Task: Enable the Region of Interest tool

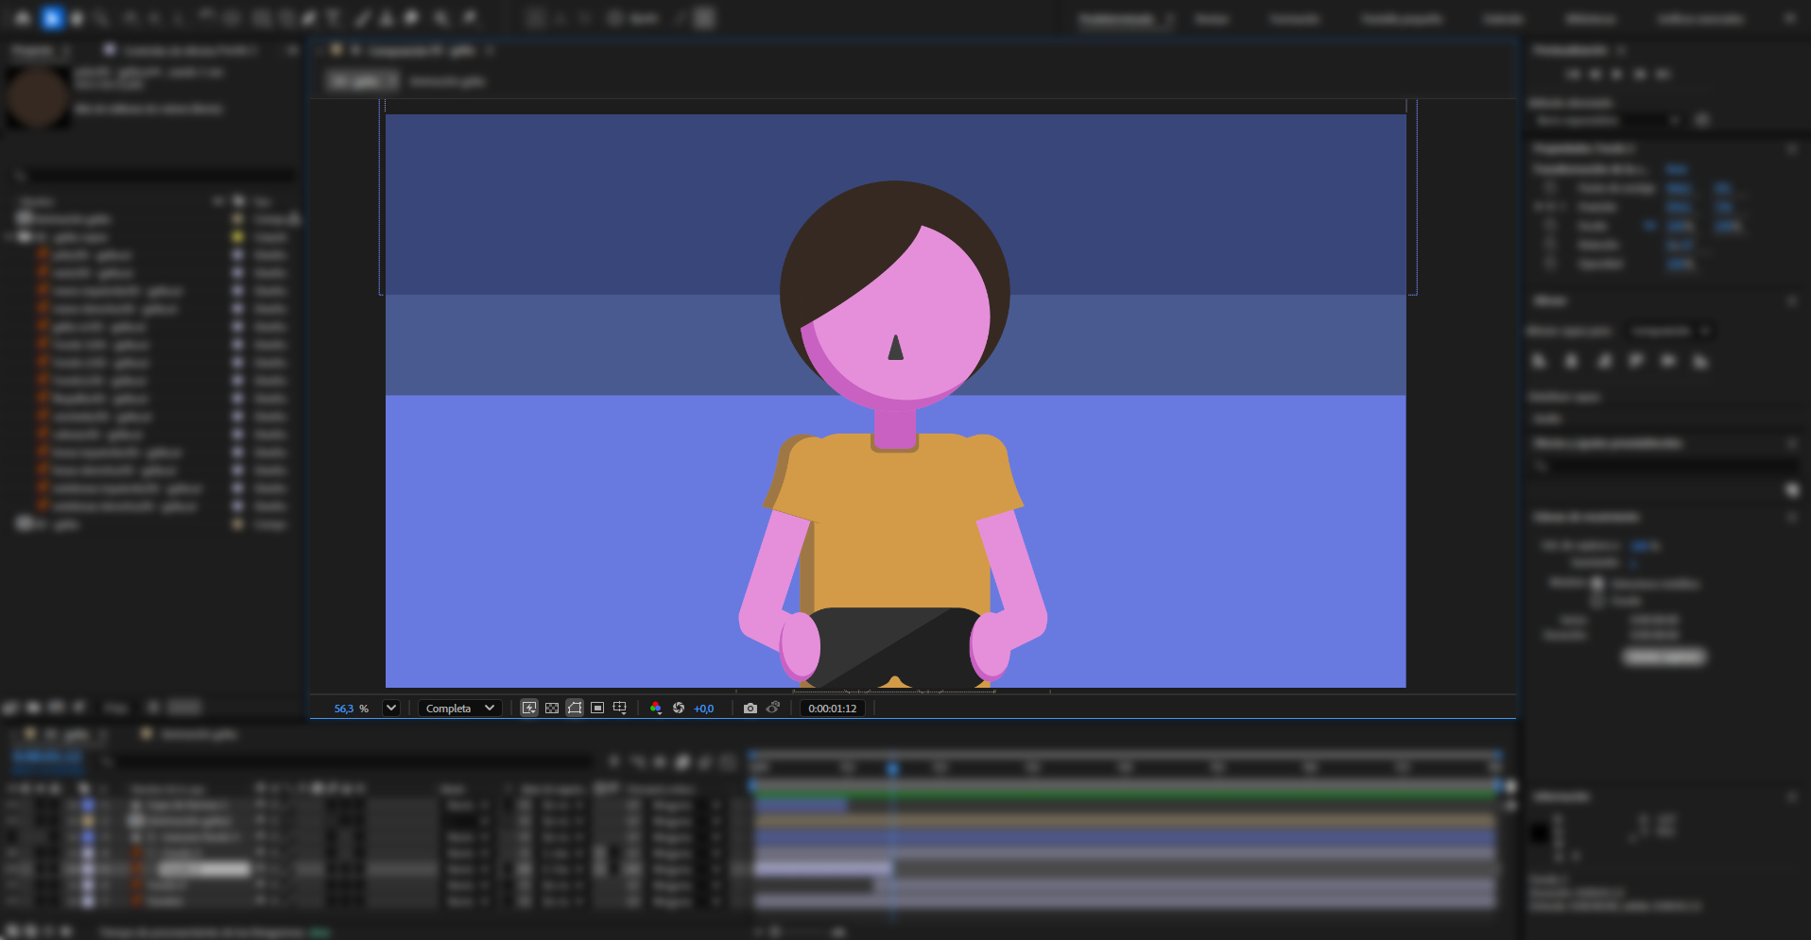Action: coord(597,708)
